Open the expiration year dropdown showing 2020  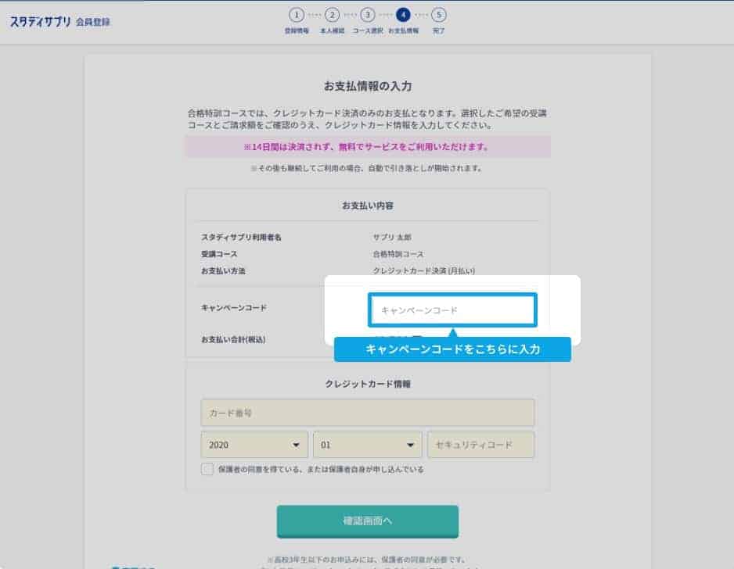pos(254,445)
